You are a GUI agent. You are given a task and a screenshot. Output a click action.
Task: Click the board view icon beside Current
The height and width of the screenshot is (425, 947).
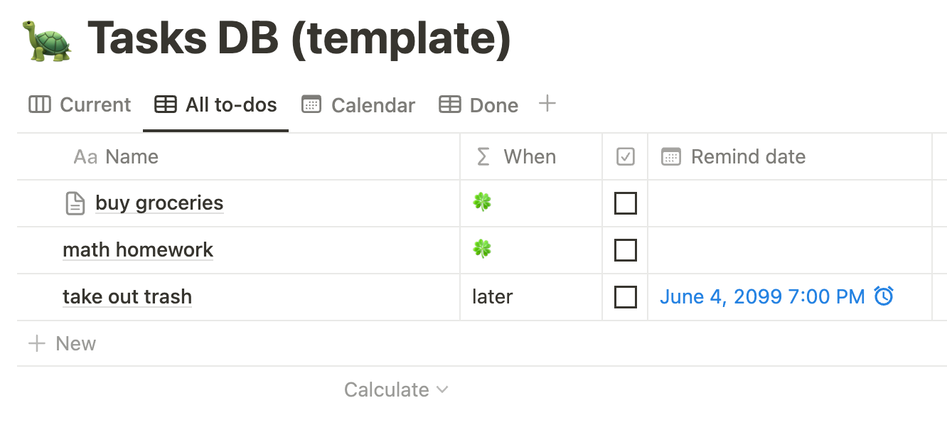tap(39, 104)
